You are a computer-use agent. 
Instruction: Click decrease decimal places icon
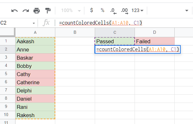[x=113, y=11]
